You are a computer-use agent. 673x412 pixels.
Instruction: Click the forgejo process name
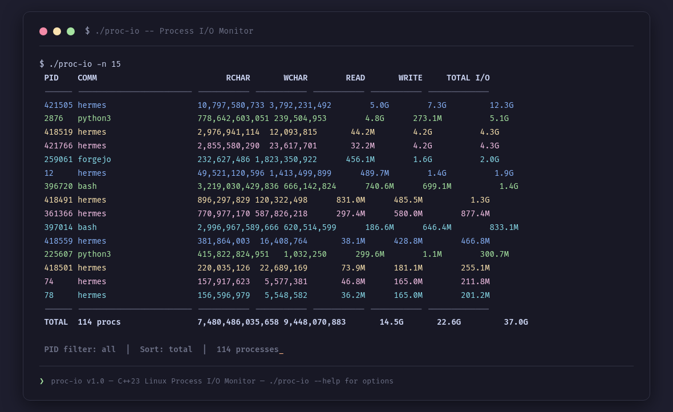95,159
